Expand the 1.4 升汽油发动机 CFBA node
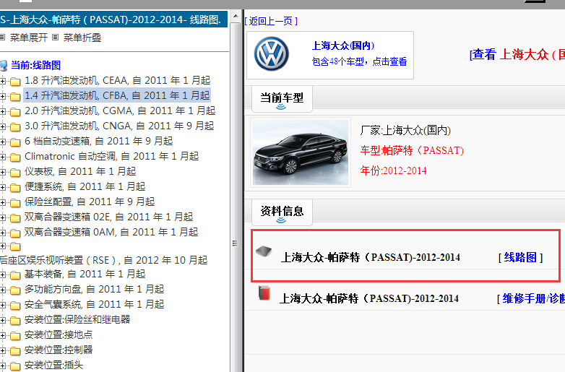This screenshot has height=372, width=565. tap(2, 96)
